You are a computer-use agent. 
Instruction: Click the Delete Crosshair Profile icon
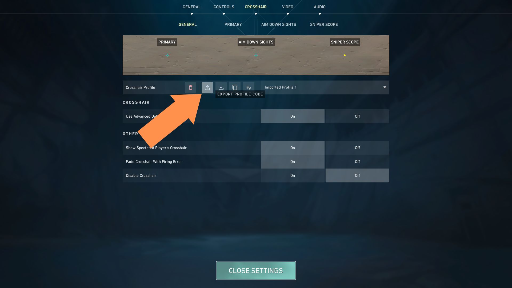coord(190,87)
